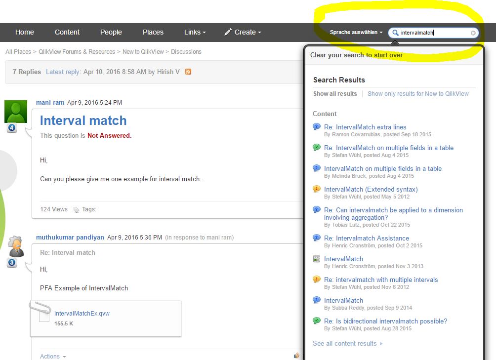Click the yellow icon beside 'IntervalMatch (Extended syntax)'

click(x=316, y=188)
